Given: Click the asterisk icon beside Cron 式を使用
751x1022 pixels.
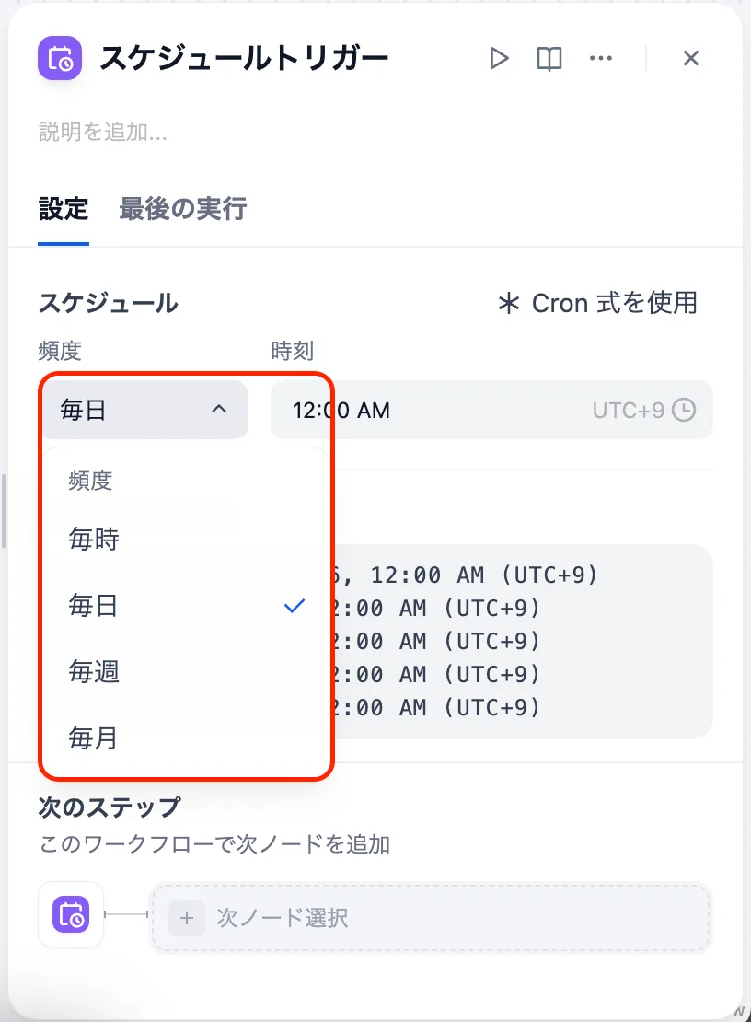Looking at the screenshot, I should pyautogui.click(x=508, y=303).
